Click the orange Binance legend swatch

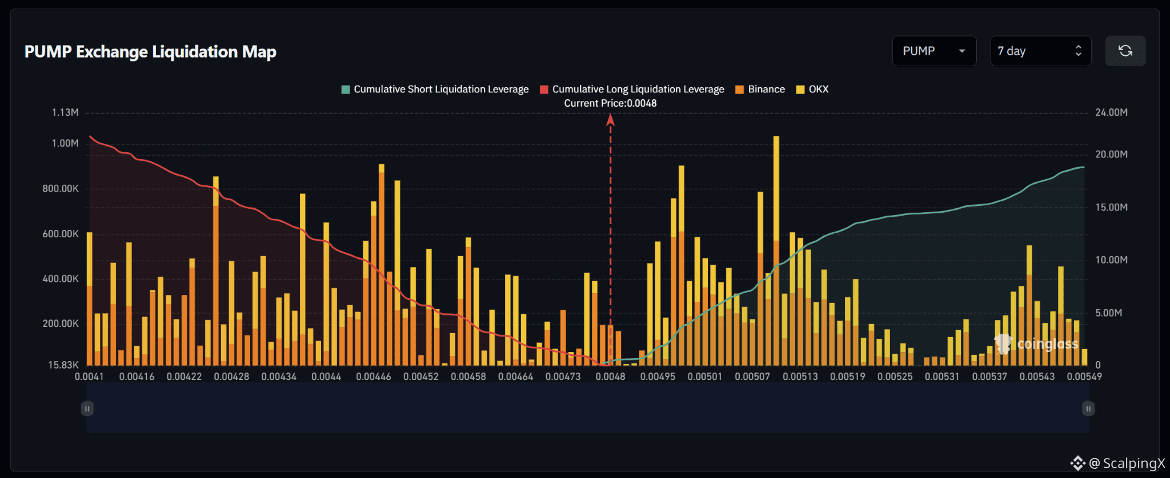(x=739, y=90)
